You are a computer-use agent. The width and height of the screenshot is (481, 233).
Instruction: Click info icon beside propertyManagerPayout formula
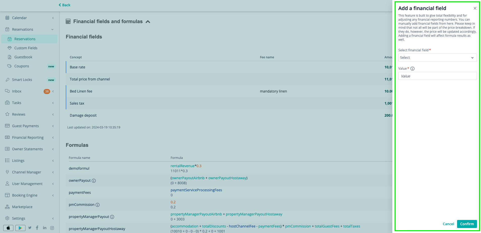point(112,217)
